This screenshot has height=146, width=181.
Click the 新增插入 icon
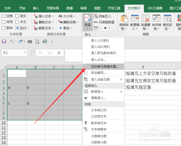tap(135, 18)
